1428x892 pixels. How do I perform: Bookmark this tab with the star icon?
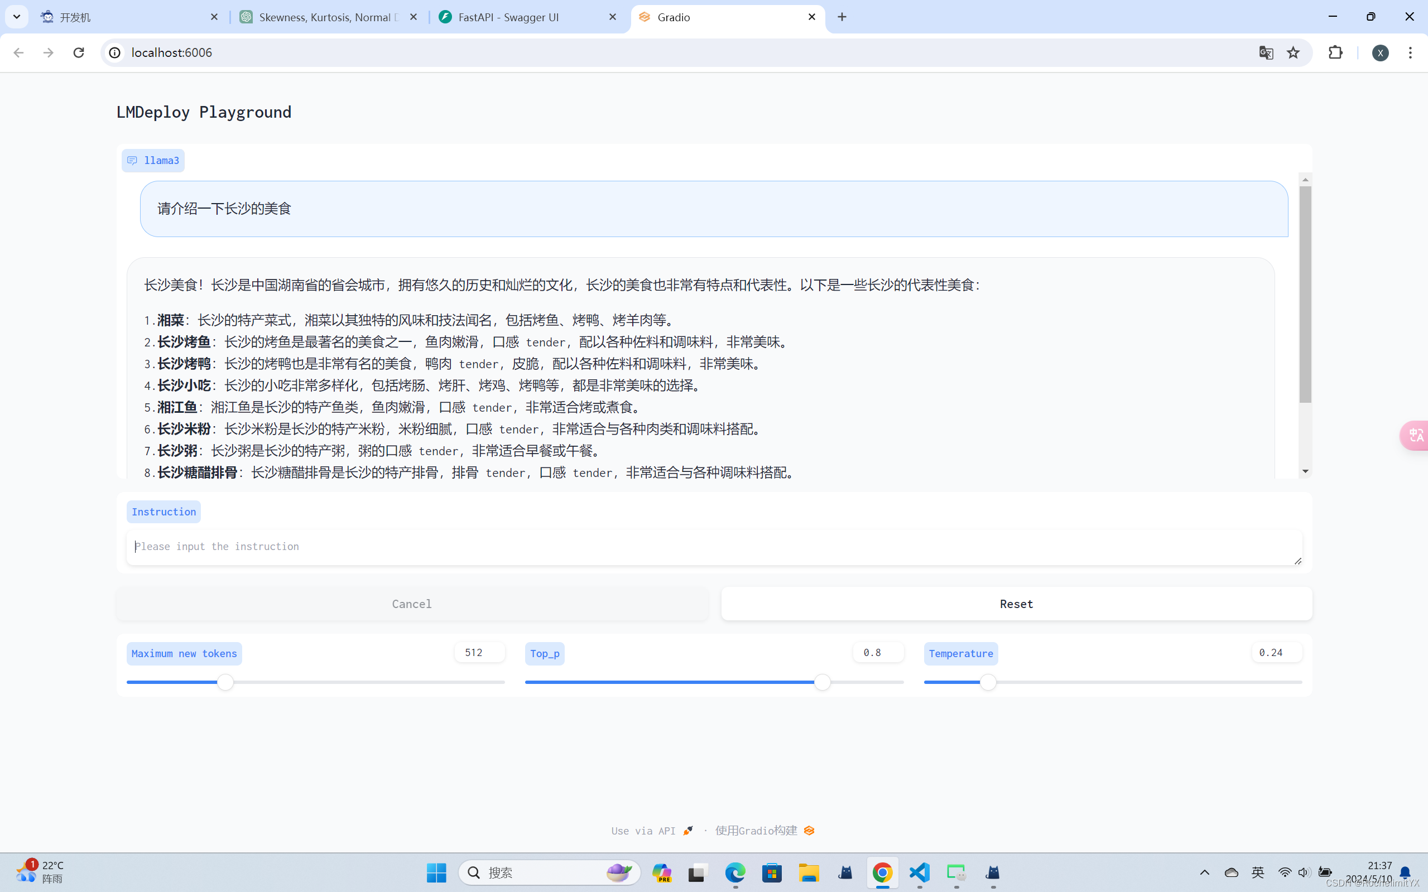1293,52
